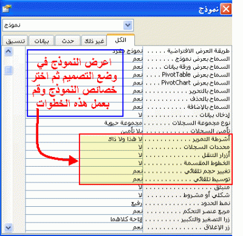
Task: Open the تنسيق tab
Action: (x=15, y=41)
